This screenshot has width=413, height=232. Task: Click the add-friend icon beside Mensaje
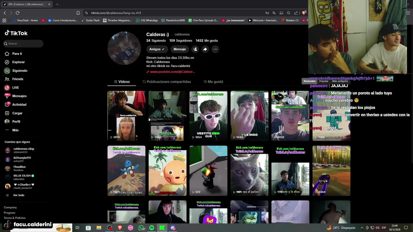195,49
